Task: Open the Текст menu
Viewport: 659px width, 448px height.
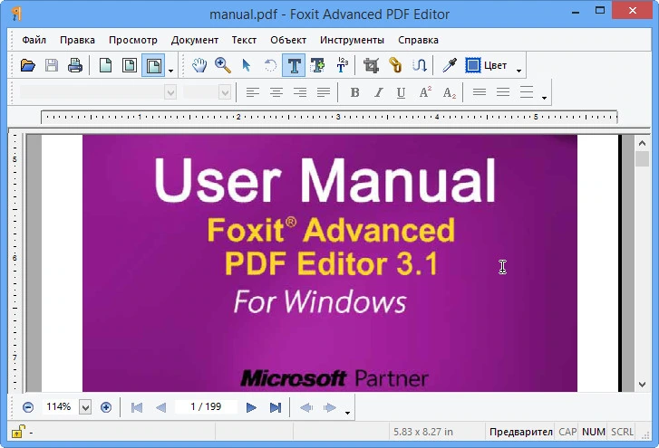Action: pos(244,40)
